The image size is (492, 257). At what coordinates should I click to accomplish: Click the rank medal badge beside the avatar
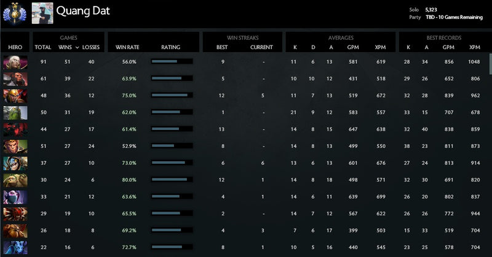pos(15,11)
